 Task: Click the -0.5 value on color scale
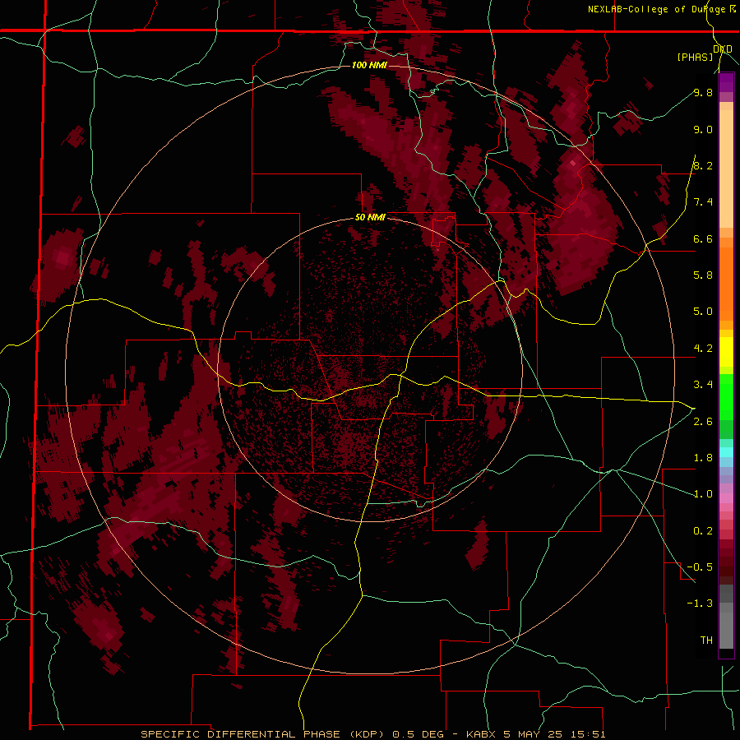700,567
